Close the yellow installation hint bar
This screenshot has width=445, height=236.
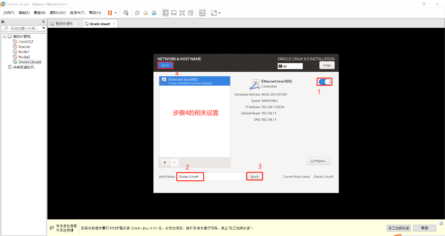coord(441,223)
